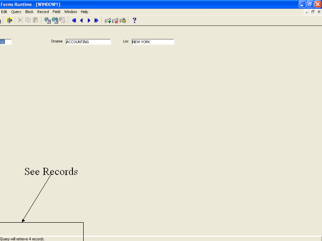Open the Record menu
This screenshot has height=241, width=322.
click(43, 12)
